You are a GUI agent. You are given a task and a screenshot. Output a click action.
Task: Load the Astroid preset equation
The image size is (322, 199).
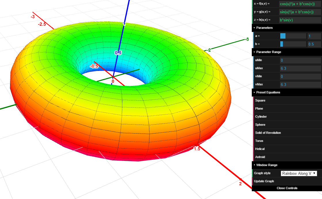pyautogui.click(x=260, y=157)
